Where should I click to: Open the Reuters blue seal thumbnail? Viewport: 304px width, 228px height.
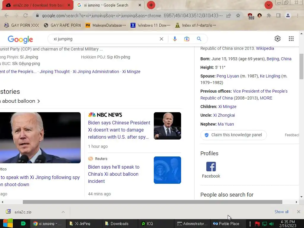pyautogui.click(x=167, y=170)
